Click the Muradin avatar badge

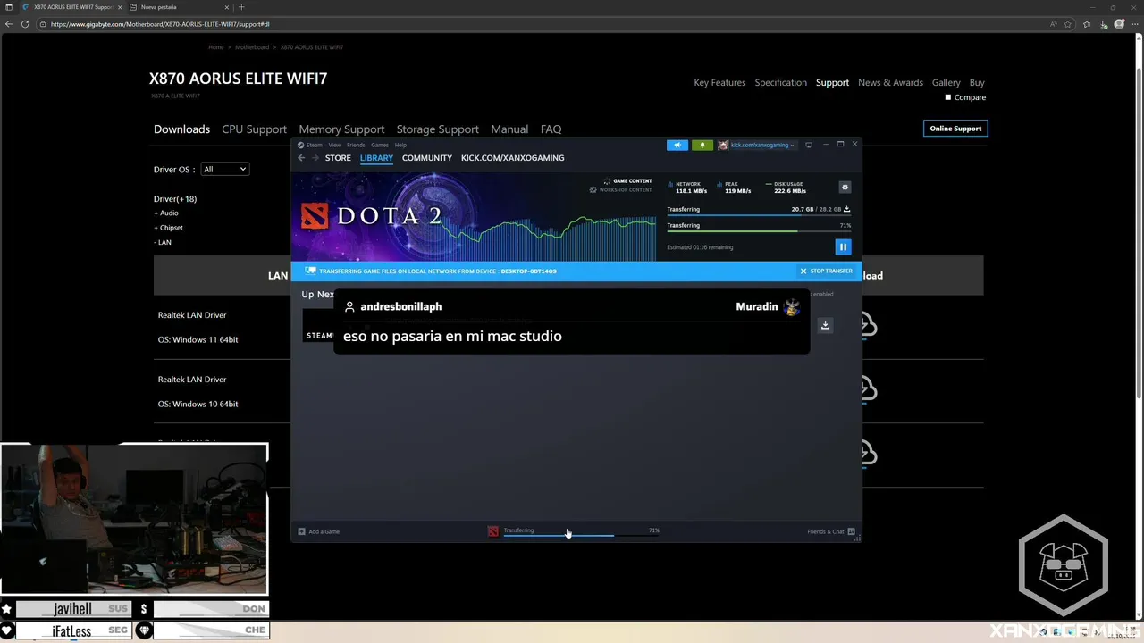click(791, 306)
